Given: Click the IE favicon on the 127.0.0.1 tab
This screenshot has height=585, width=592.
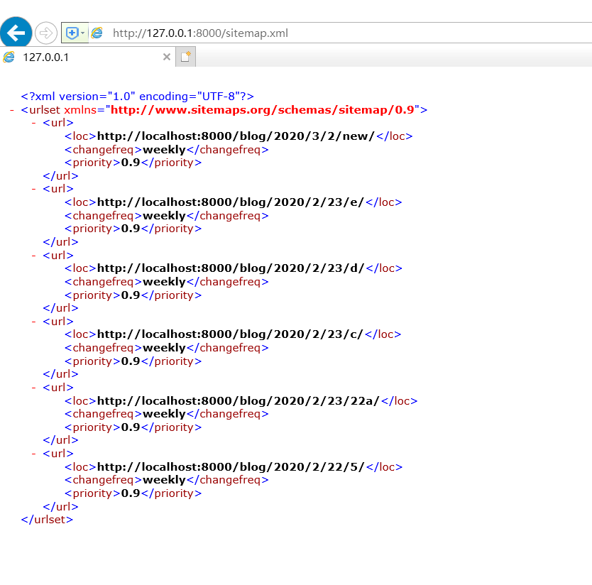Looking at the screenshot, I should pyautogui.click(x=9, y=57).
